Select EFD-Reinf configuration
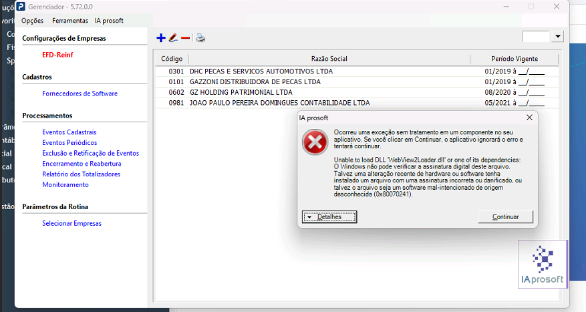The width and height of the screenshot is (586, 312). pyautogui.click(x=57, y=55)
